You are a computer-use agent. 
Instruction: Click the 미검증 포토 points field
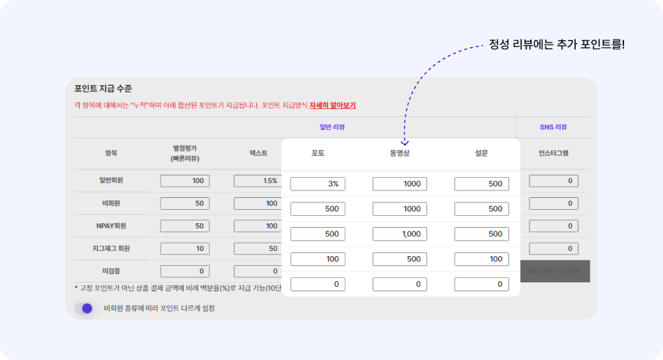click(x=317, y=285)
